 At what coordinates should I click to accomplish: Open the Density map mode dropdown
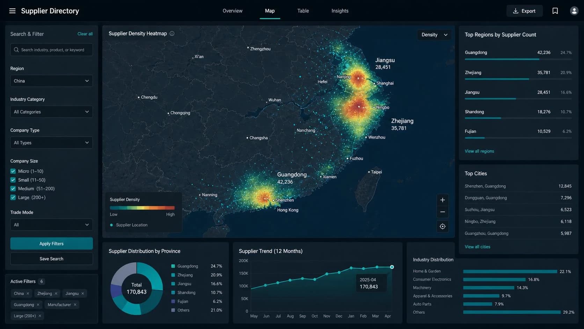pyautogui.click(x=434, y=35)
